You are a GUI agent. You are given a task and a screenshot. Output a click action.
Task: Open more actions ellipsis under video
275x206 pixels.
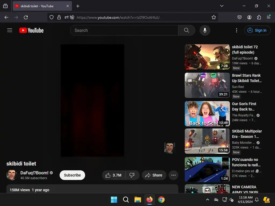[173, 175]
